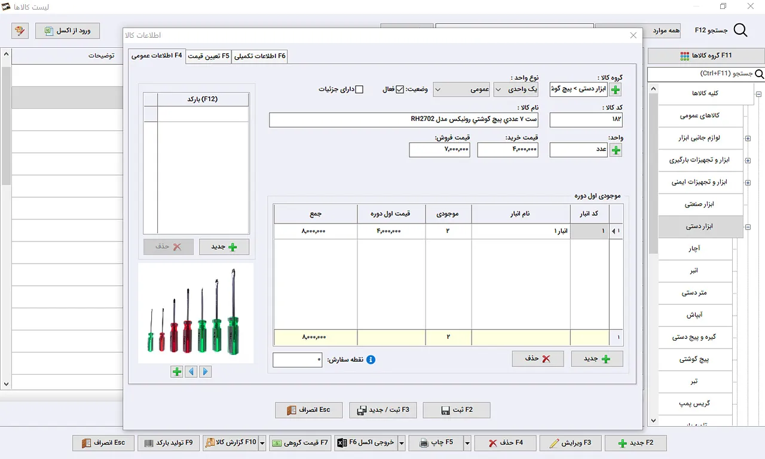Click F10 گزارش کالا in the bottom toolbar
The width and height of the screenshot is (765, 459).
point(231,443)
